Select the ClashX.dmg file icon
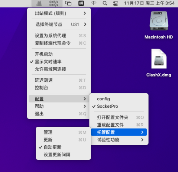 click(x=159, y=59)
